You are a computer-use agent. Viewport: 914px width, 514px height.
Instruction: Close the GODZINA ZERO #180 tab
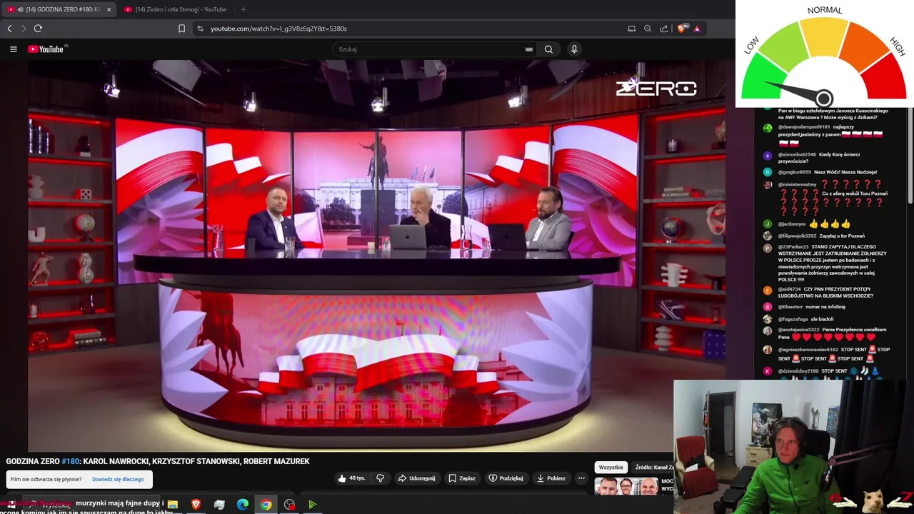(109, 9)
